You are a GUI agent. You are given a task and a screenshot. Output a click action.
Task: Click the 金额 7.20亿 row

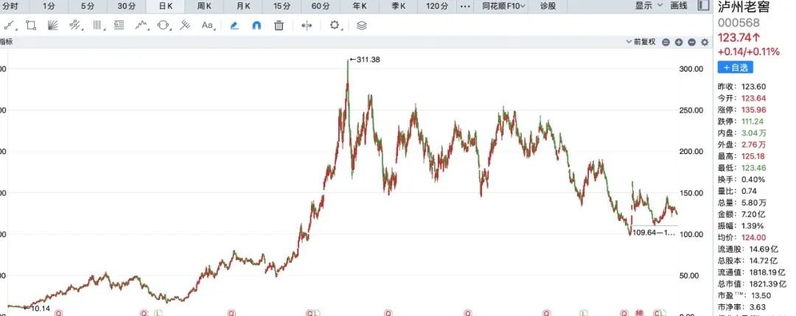tap(741, 214)
